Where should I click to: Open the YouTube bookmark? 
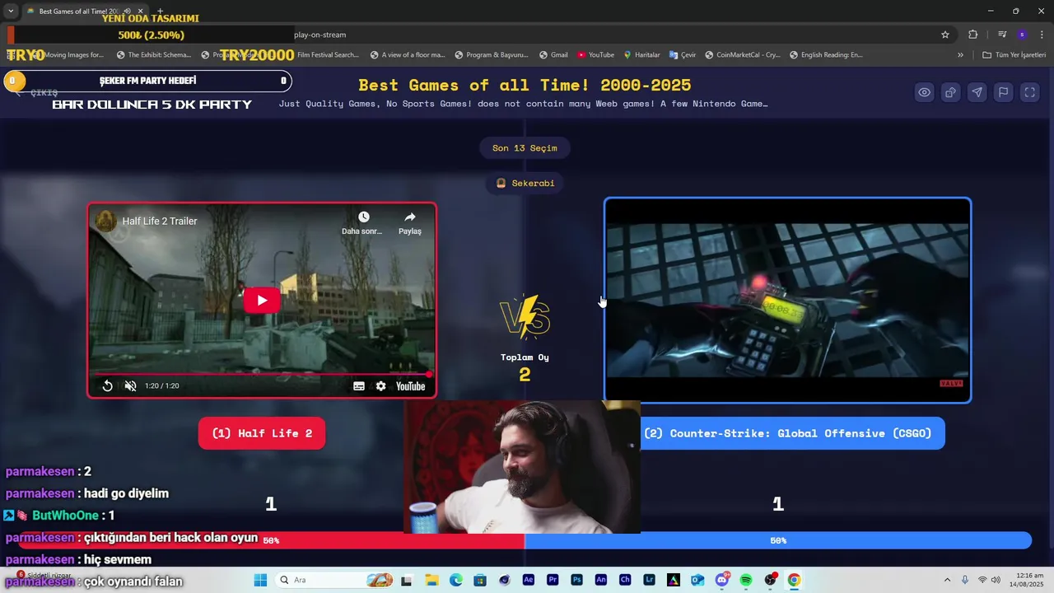[595, 55]
